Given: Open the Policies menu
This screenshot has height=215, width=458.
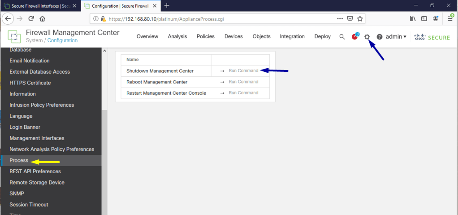Looking at the screenshot, I should click(205, 37).
